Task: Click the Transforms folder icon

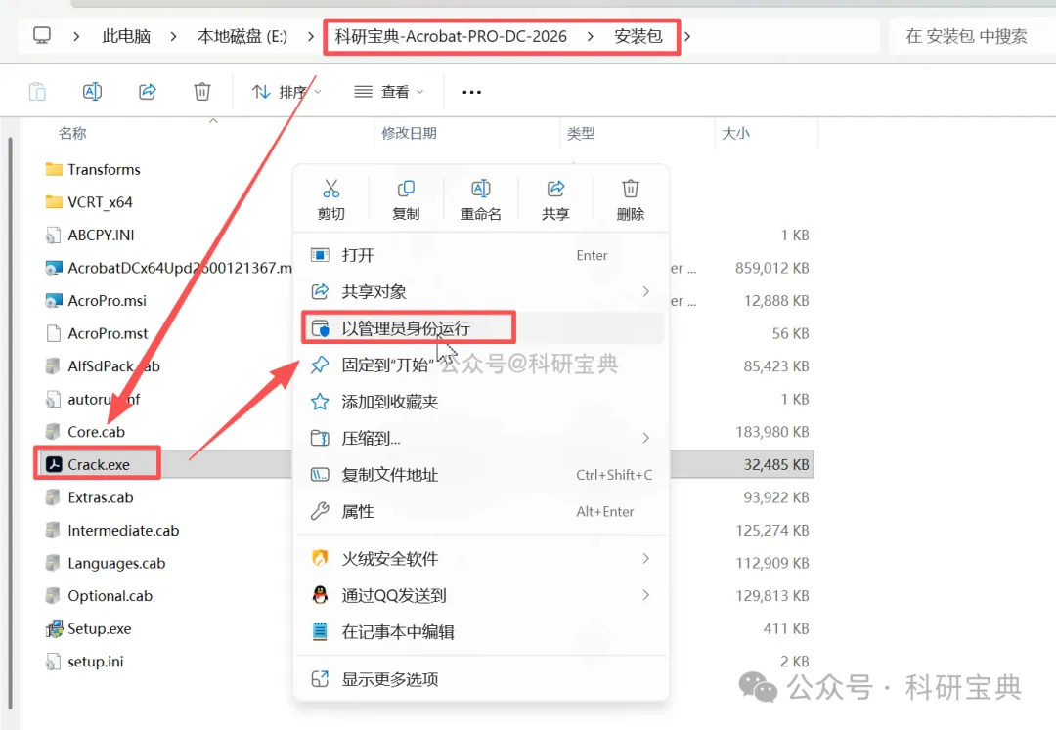Action: coord(54,169)
